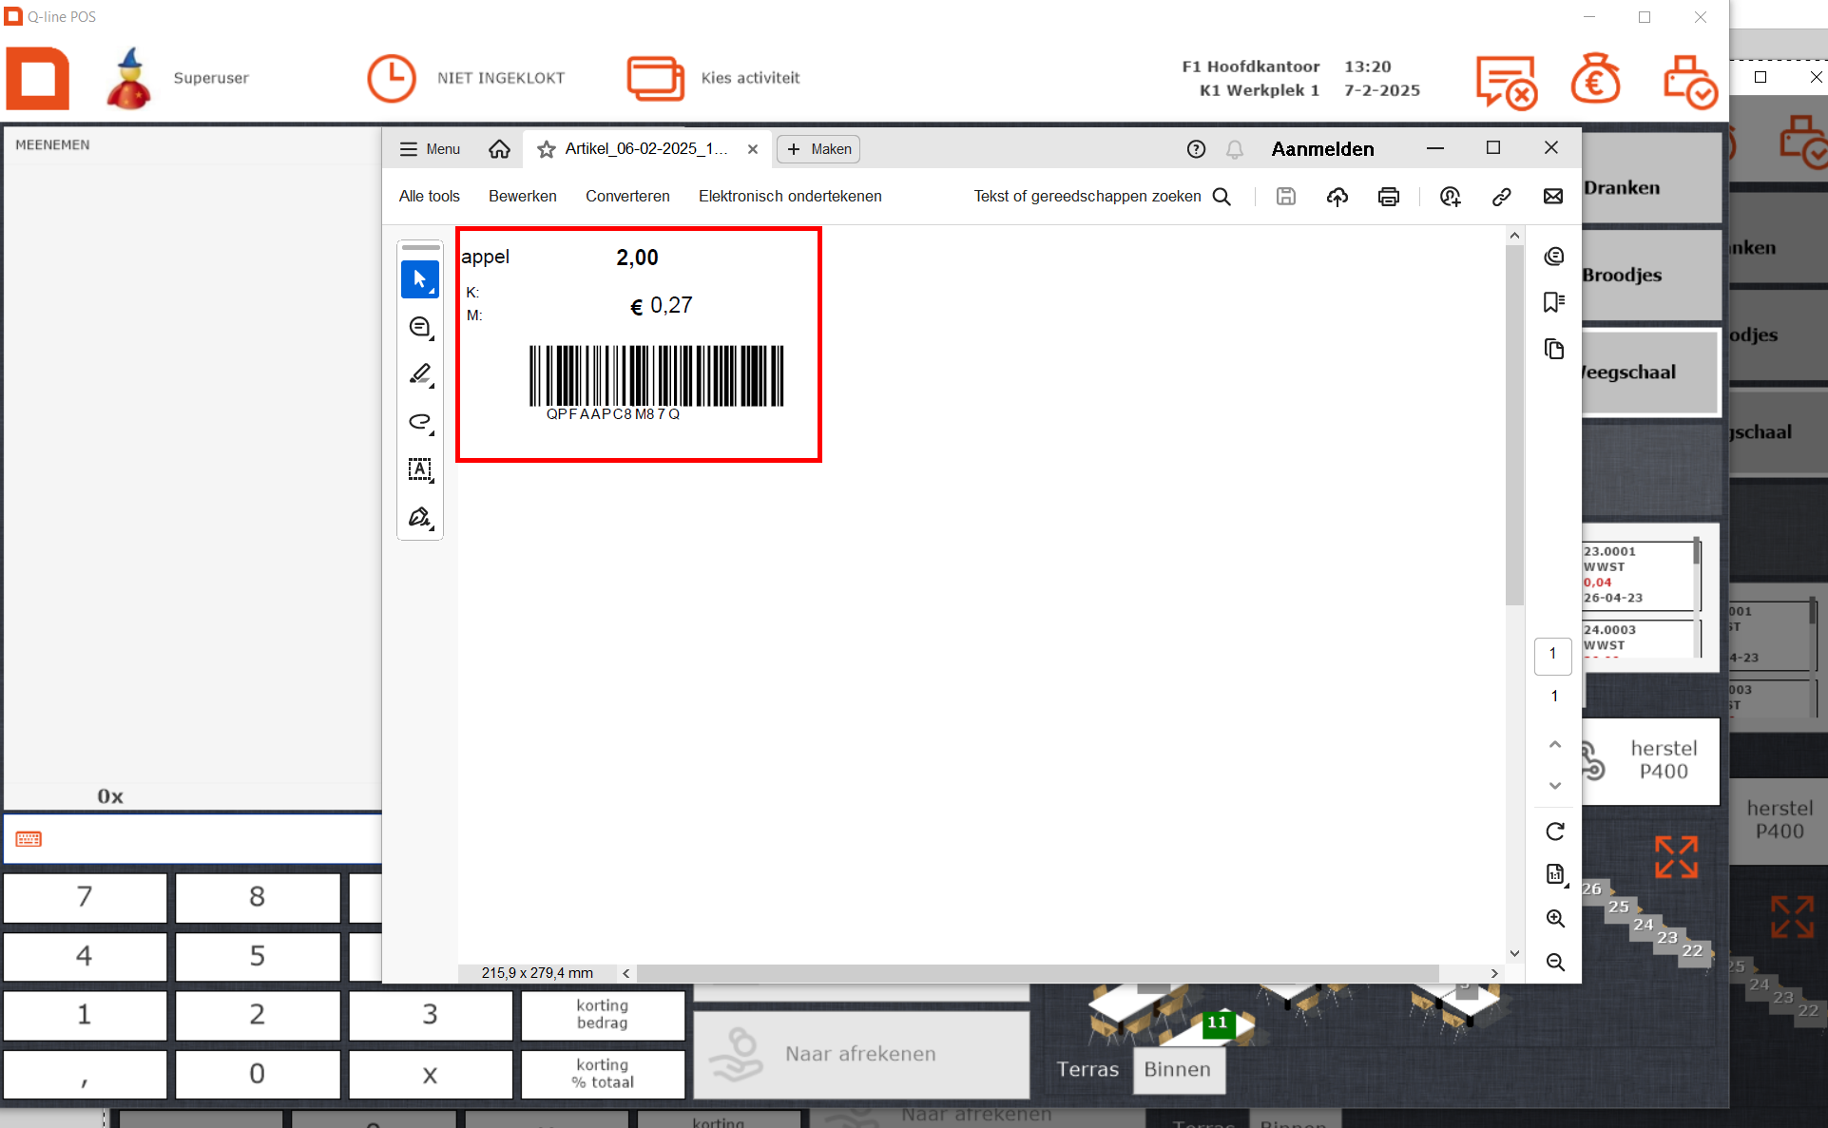Click Aanmelden to sign in
The width and height of the screenshot is (1828, 1128).
tap(1322, 149)
